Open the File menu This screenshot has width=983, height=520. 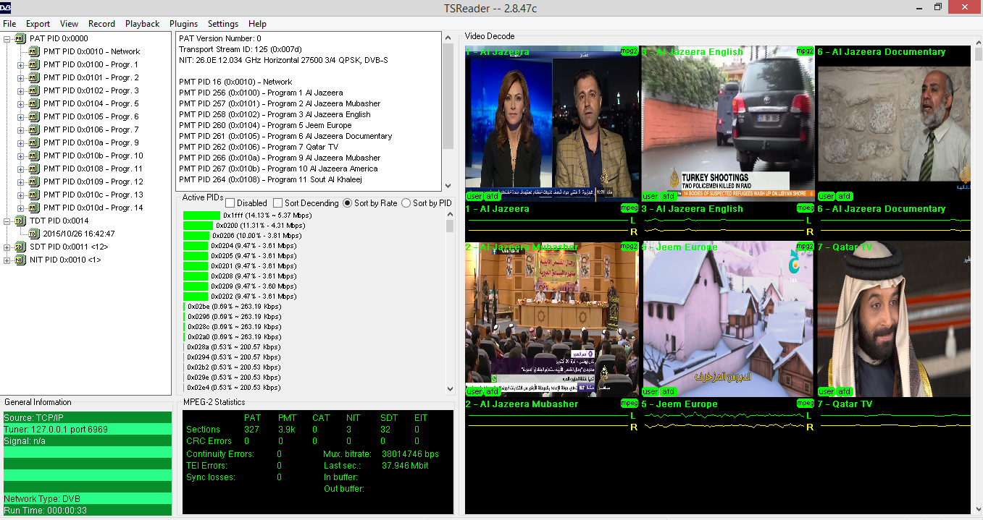pyautogui.click(x=9, y=24)
